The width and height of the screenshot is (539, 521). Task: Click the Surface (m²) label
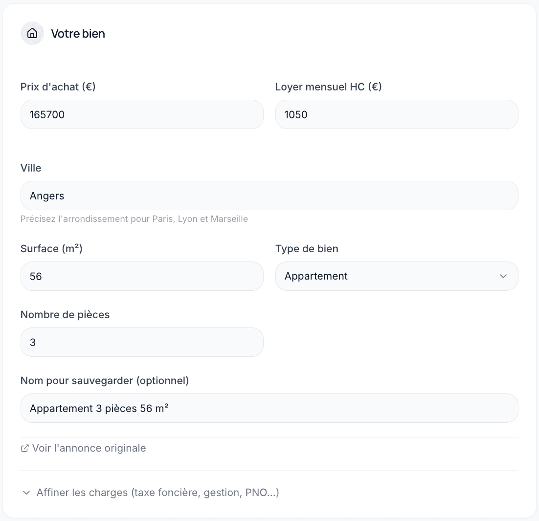point(51,249)
